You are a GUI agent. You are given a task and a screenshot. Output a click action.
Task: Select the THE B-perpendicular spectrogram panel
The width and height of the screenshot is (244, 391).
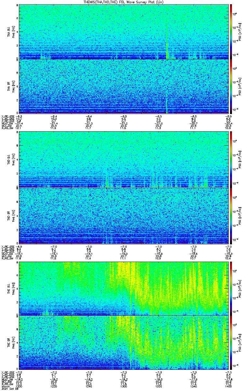pos(123,288)
